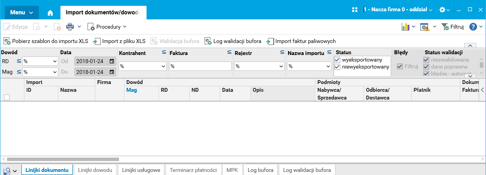
Task: Click the document preview magnifier icon
Action: 37,27
